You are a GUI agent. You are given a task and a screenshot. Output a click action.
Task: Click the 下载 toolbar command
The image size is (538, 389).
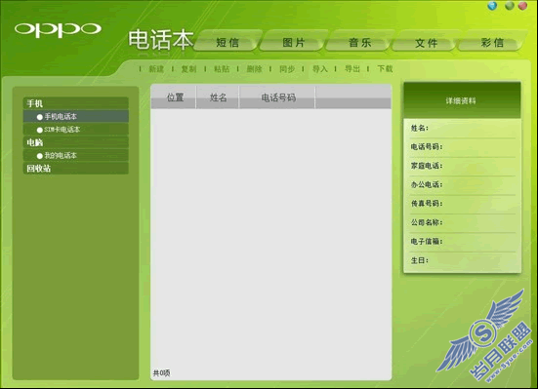click(x=385, y=69)
